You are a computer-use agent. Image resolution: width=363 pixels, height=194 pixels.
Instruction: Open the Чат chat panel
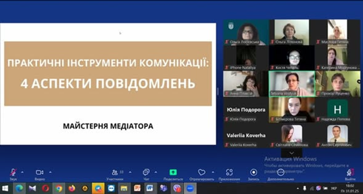tap(146, 172)
